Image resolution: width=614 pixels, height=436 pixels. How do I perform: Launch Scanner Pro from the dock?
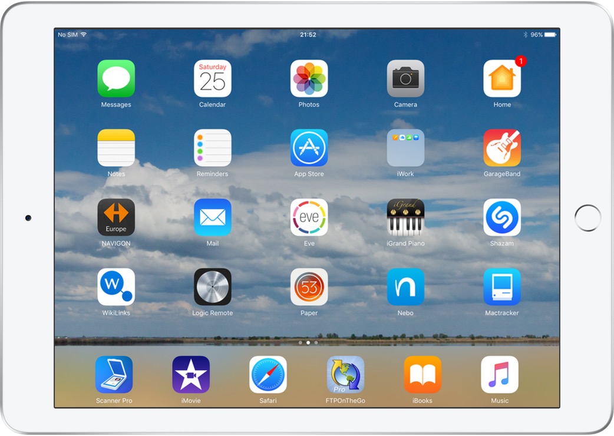pos(114,375)
